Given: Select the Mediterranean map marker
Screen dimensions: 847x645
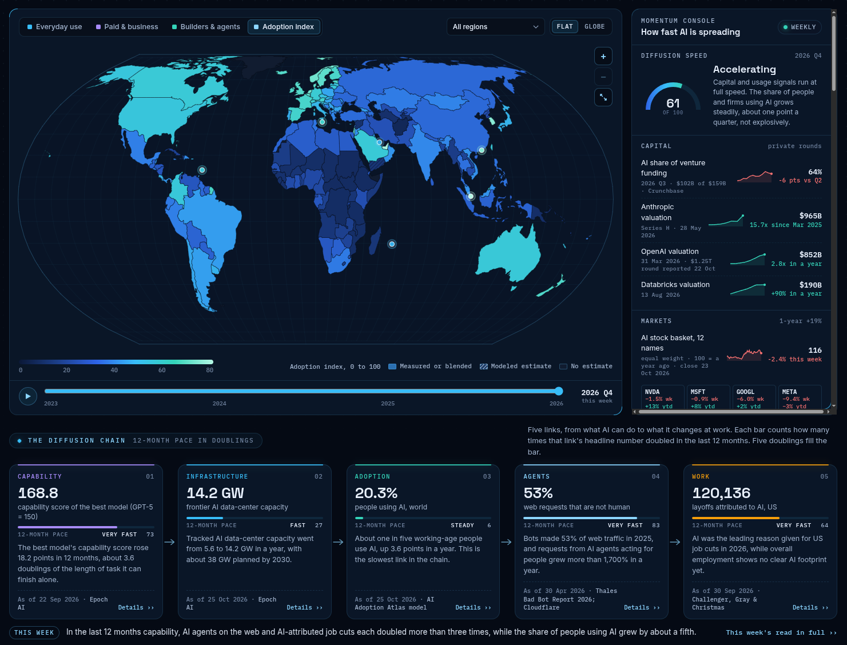Looking at the screenshot, I should [322, 122].
